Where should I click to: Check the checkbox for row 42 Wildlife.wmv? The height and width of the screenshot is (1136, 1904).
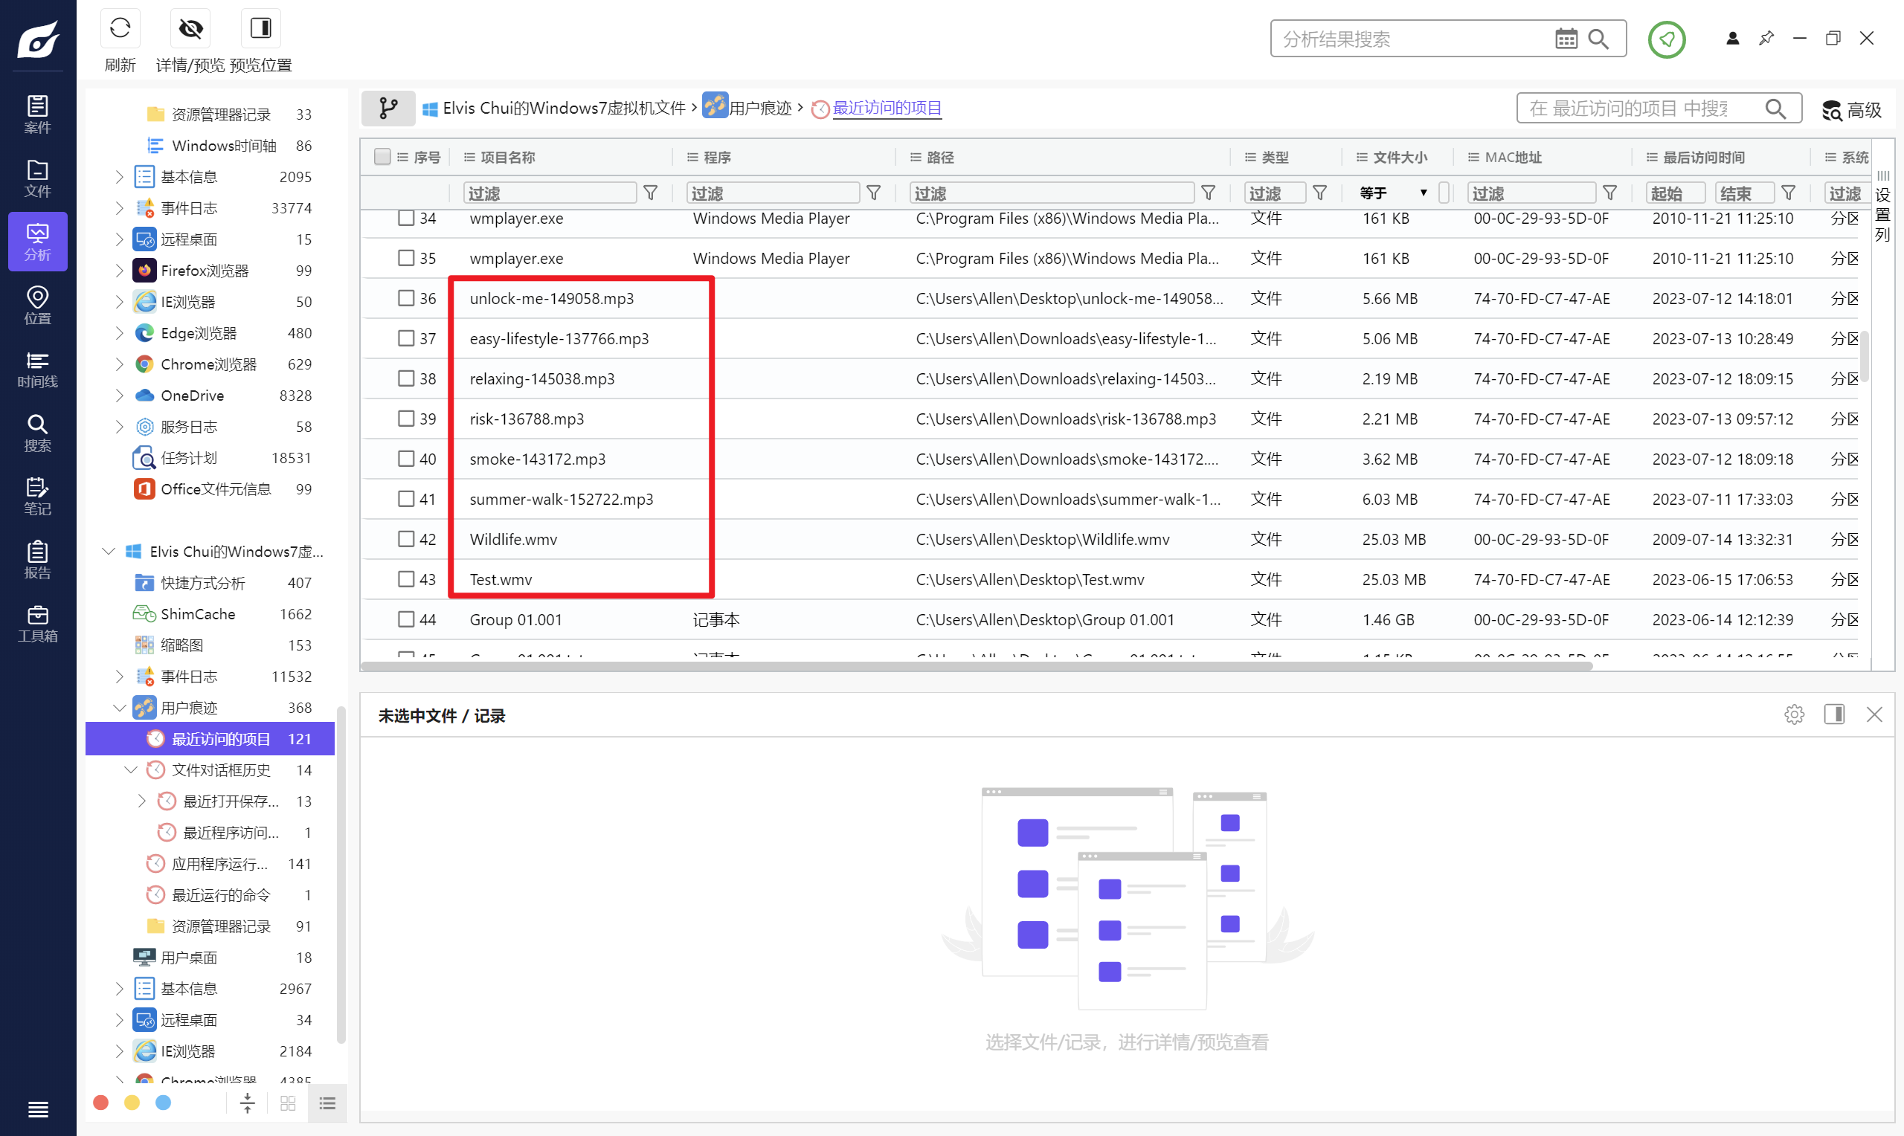[406, 539]
